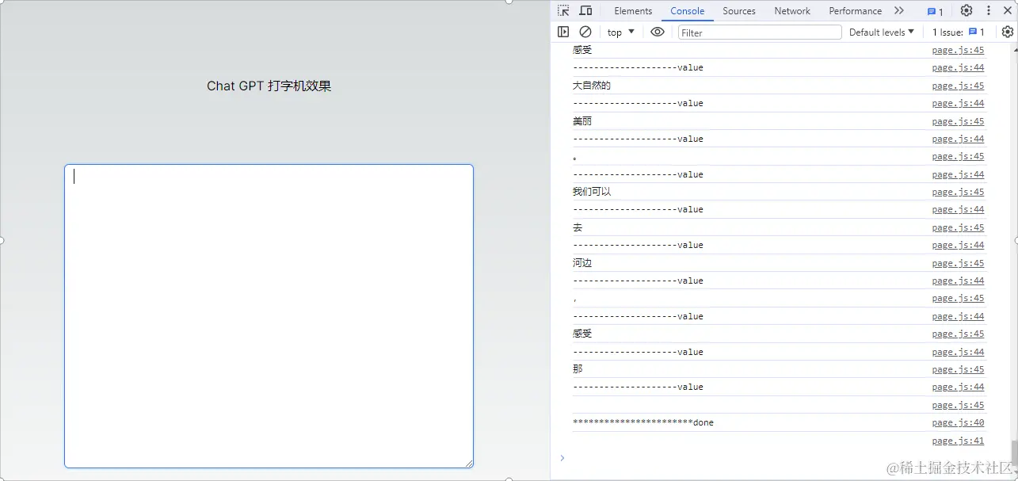Open console settings gear icon
The height and width of the screenshot is (481, 1018).
pos(1008,32)
